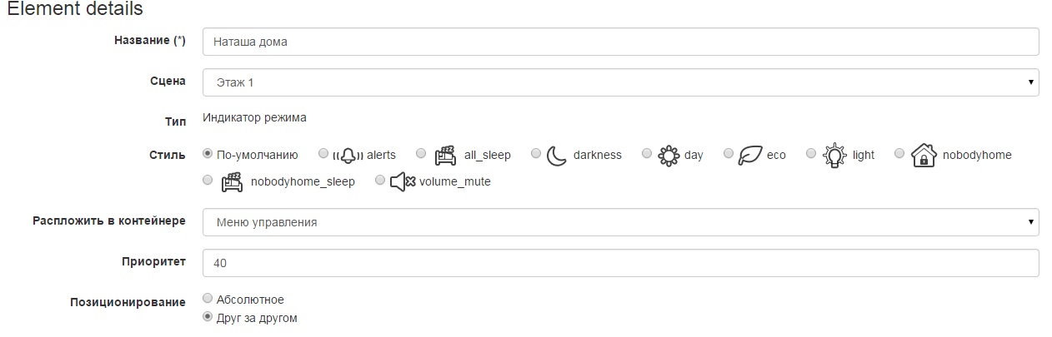This screenshot has height=337, width=1052.
Task: Open the Сцена dropdown showing Этаж 1
Action: [x=620, y=82]
